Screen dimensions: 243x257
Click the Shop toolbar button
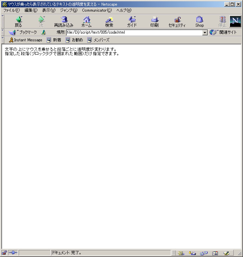click(x=199, y=22)
